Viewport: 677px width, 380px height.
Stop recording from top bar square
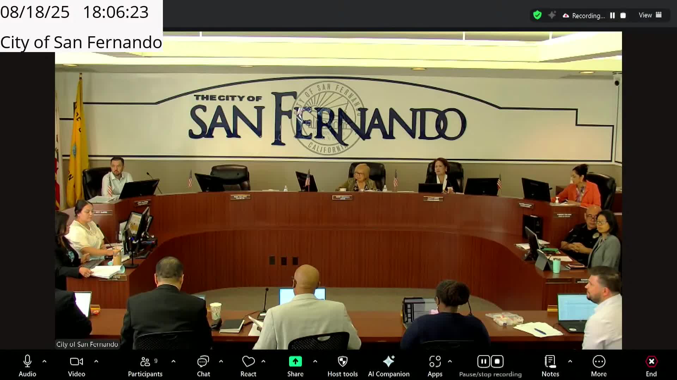pos(623,15)
